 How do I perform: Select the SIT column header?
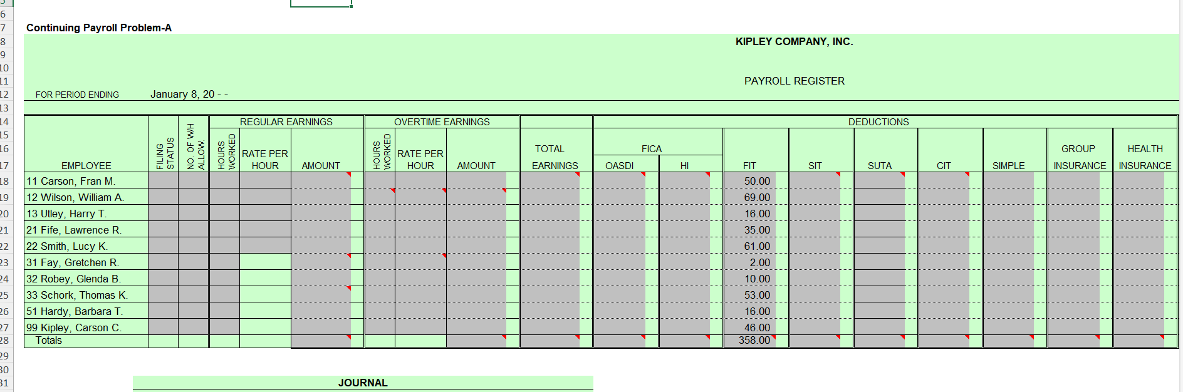(x=815, y=165)
